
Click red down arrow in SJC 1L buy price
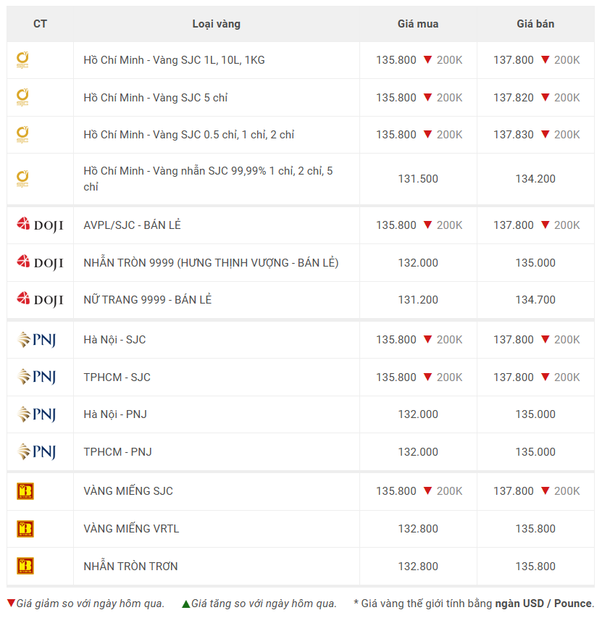point(427,60)
